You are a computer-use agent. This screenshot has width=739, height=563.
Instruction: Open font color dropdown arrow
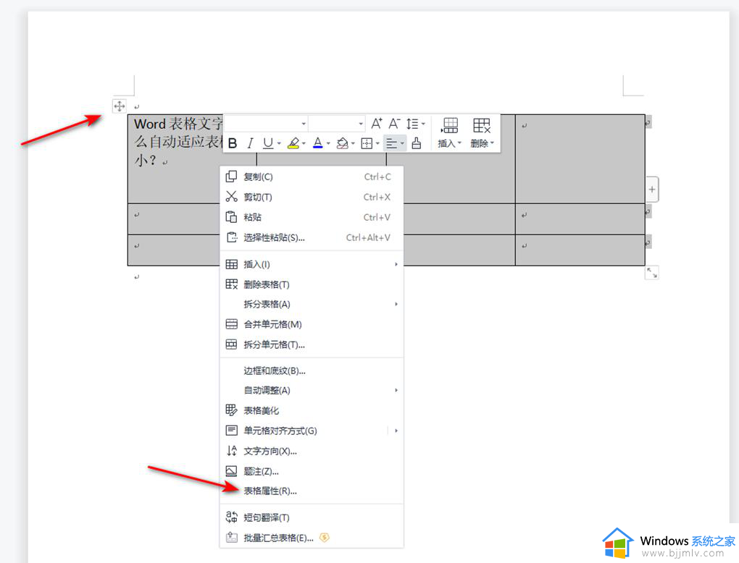tap(328, 143)
